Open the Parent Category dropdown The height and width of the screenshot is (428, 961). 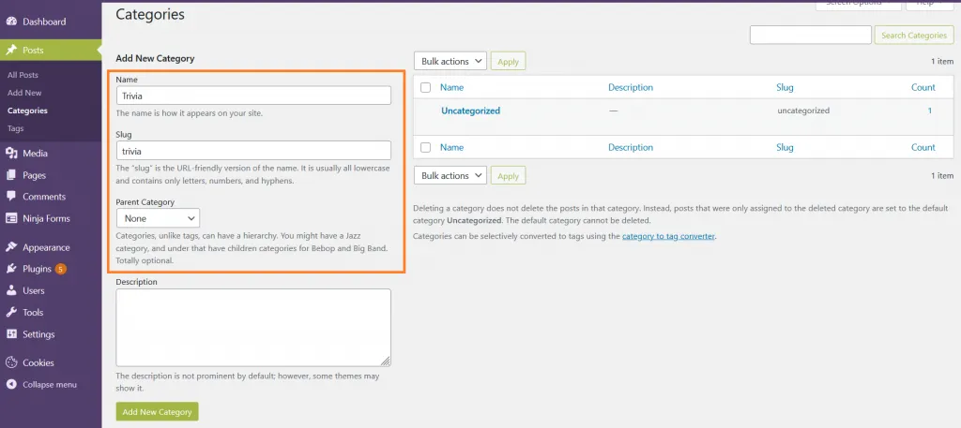158,218
